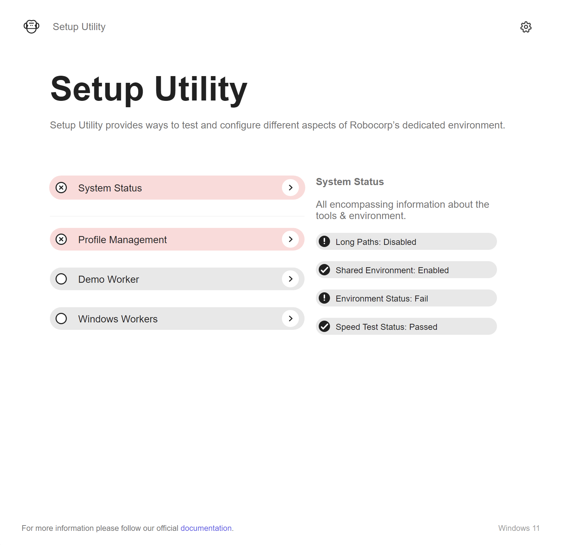
Task: Click the checkmark icon next to Shared Environment
Action: 324,270
